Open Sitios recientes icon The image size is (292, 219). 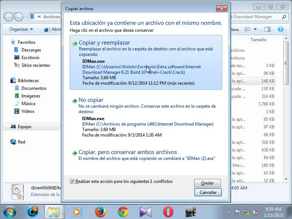[x=16, y=65]
